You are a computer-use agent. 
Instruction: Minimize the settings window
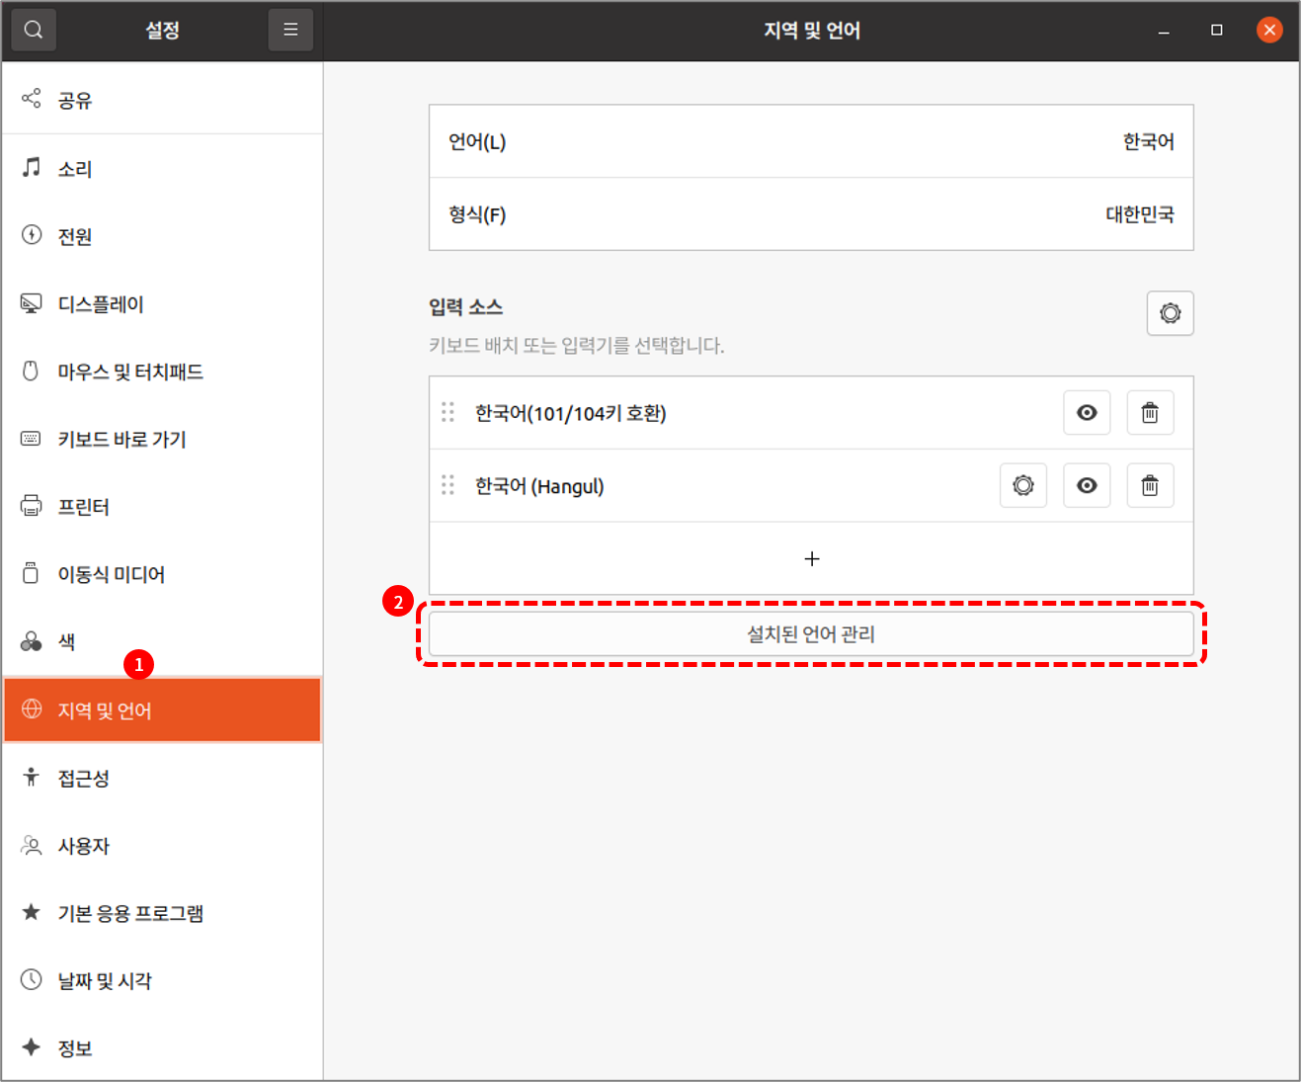tap(1164, 31)
